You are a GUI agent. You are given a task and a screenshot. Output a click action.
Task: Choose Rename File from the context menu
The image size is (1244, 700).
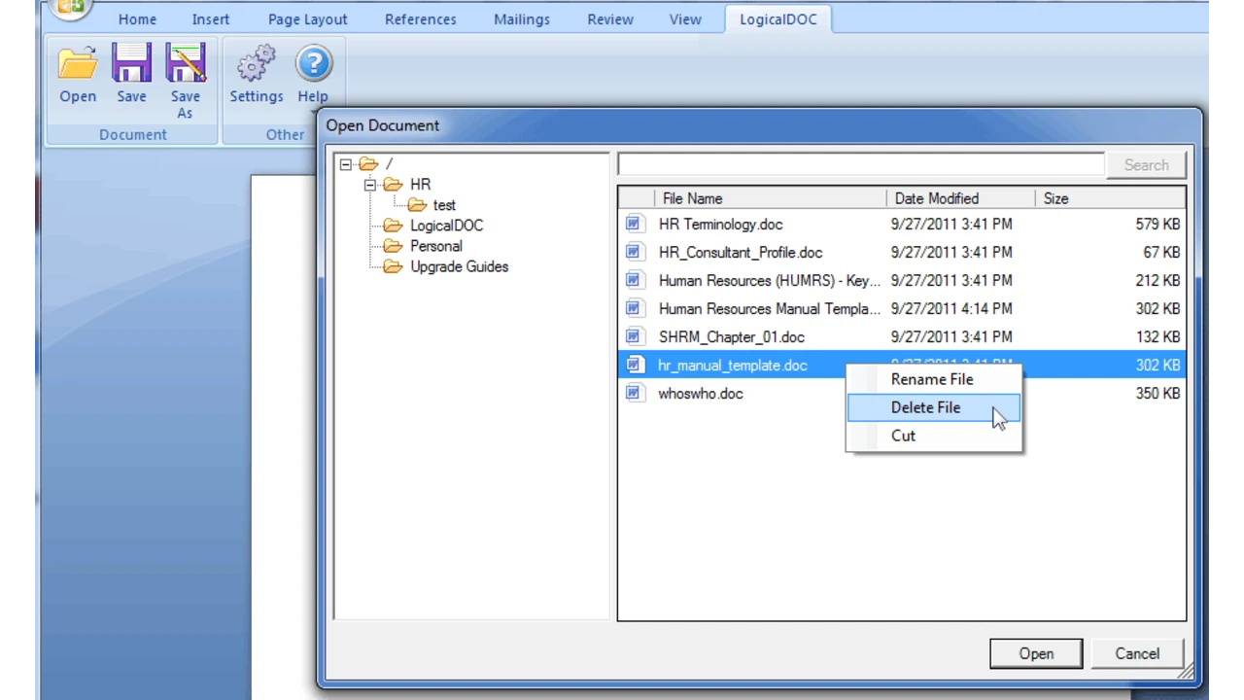coord(931,379)
